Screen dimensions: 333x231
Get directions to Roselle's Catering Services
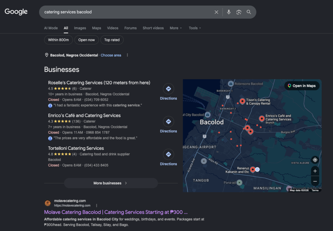pos(168,92)
